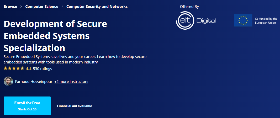Open the 530 ratings text

(43, 69)
